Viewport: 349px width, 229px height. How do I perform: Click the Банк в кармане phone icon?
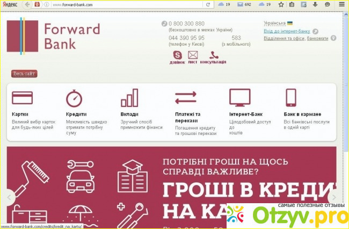pyautogui.click(x=291, y=98)
